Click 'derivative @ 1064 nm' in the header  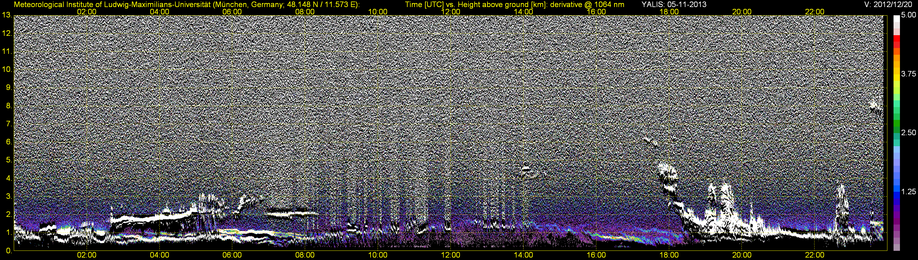[x=587, y=5]
